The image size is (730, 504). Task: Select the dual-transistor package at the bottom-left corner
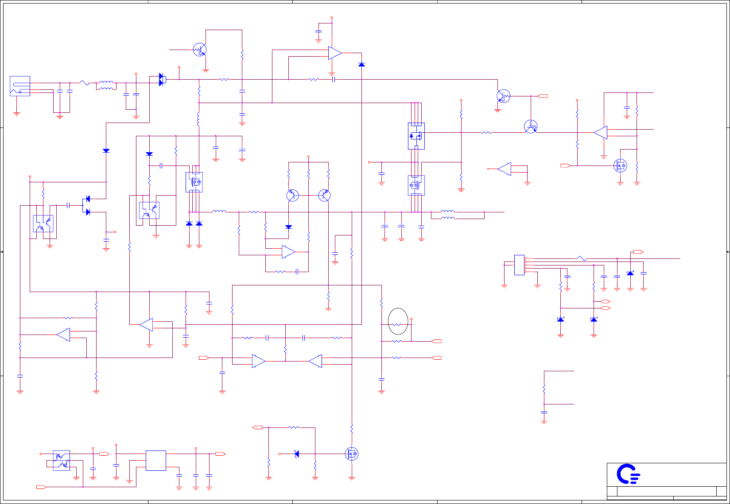(62, 460)
